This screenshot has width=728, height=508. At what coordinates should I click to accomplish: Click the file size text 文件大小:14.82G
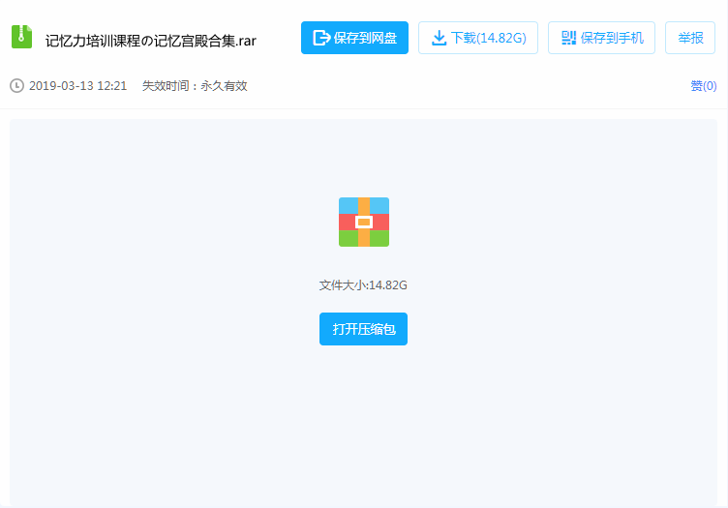363,284
